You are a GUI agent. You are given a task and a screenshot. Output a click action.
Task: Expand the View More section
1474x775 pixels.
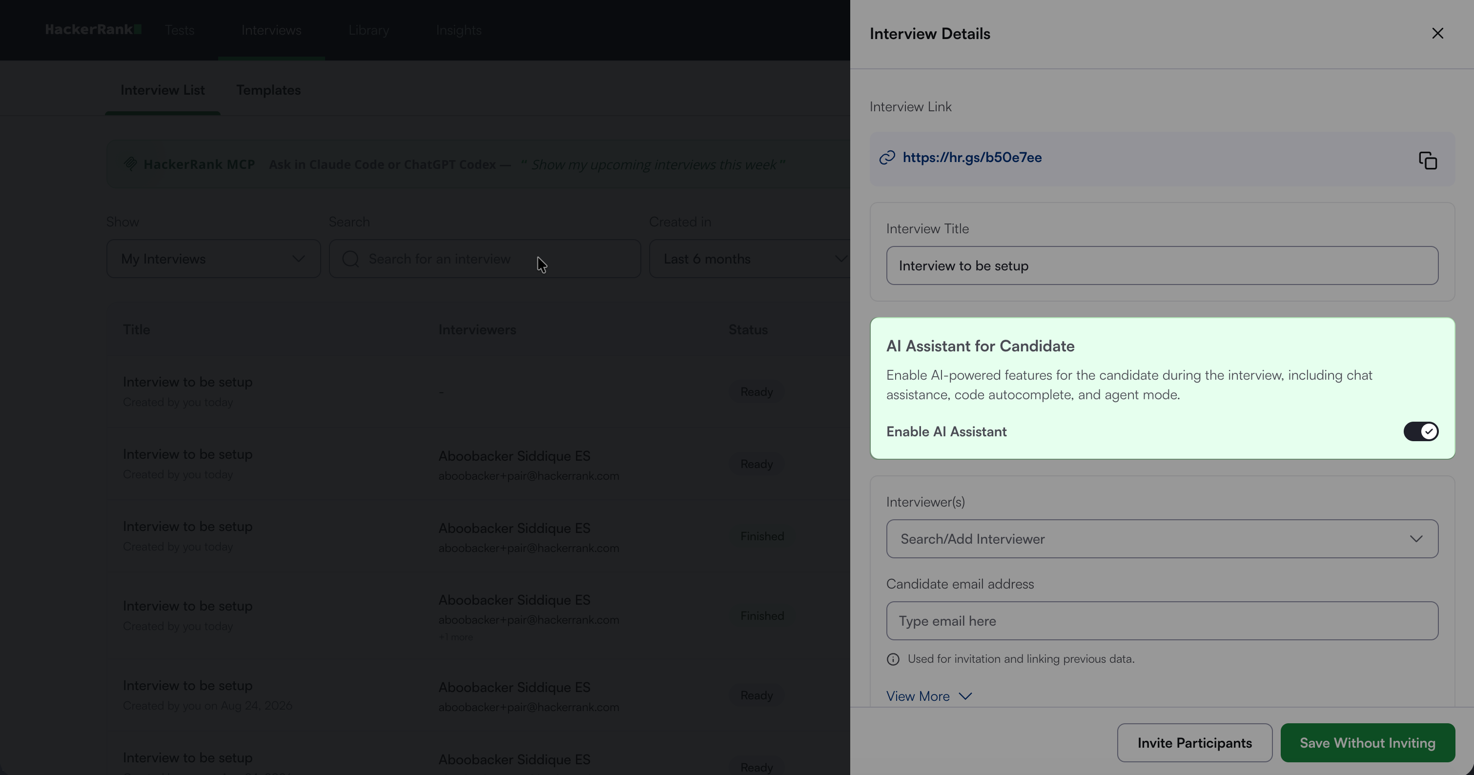(x=929, y=696)
